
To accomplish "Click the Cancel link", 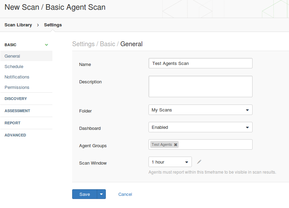I will click(125, 194).
